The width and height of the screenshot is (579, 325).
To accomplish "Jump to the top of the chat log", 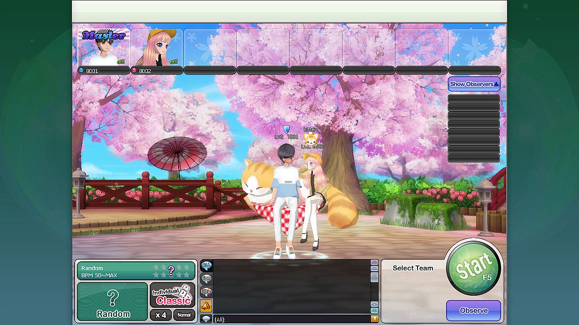I will pyautogui.click(x=374, y=262).
